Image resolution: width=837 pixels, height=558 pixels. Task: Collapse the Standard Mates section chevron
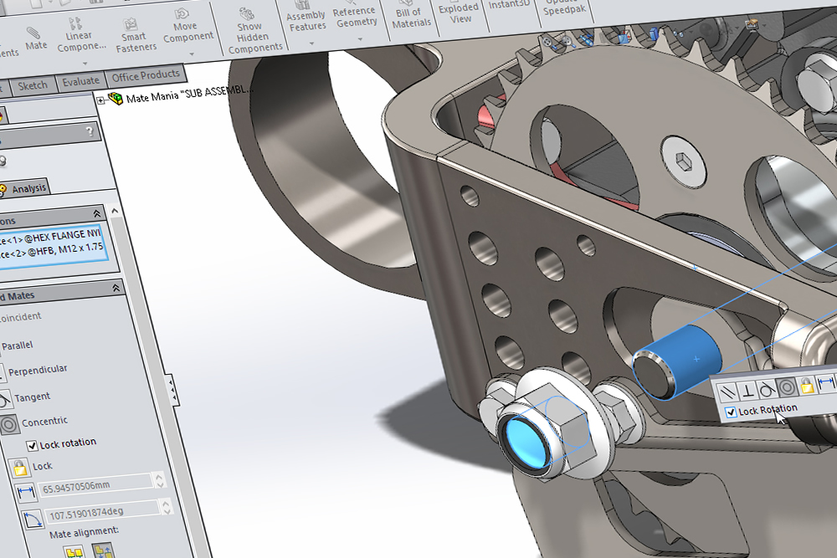116,288
